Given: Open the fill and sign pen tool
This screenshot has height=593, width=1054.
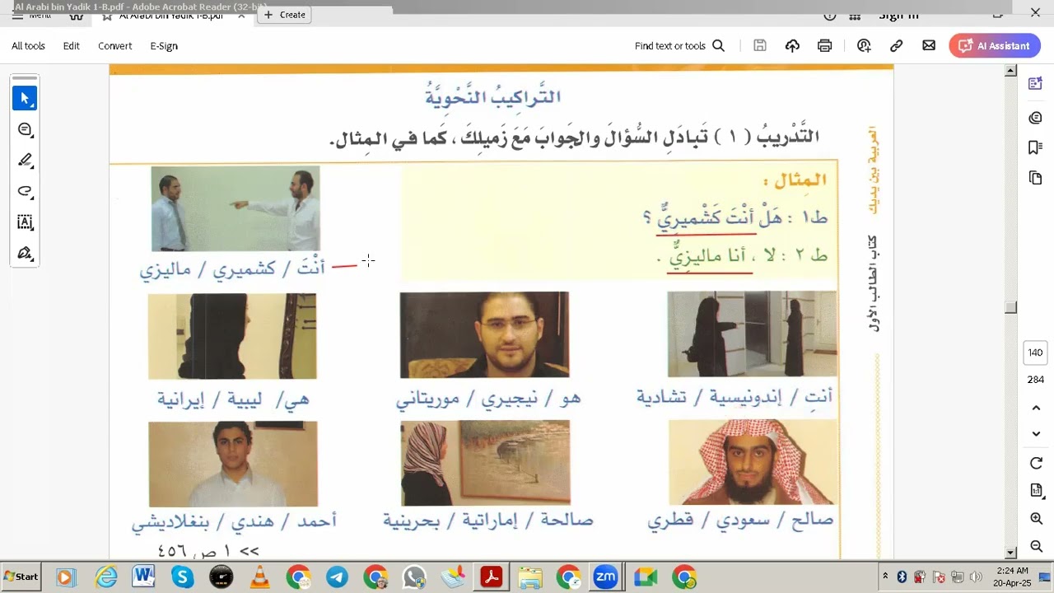Looking at the screenshot, I should coord(25,253).
